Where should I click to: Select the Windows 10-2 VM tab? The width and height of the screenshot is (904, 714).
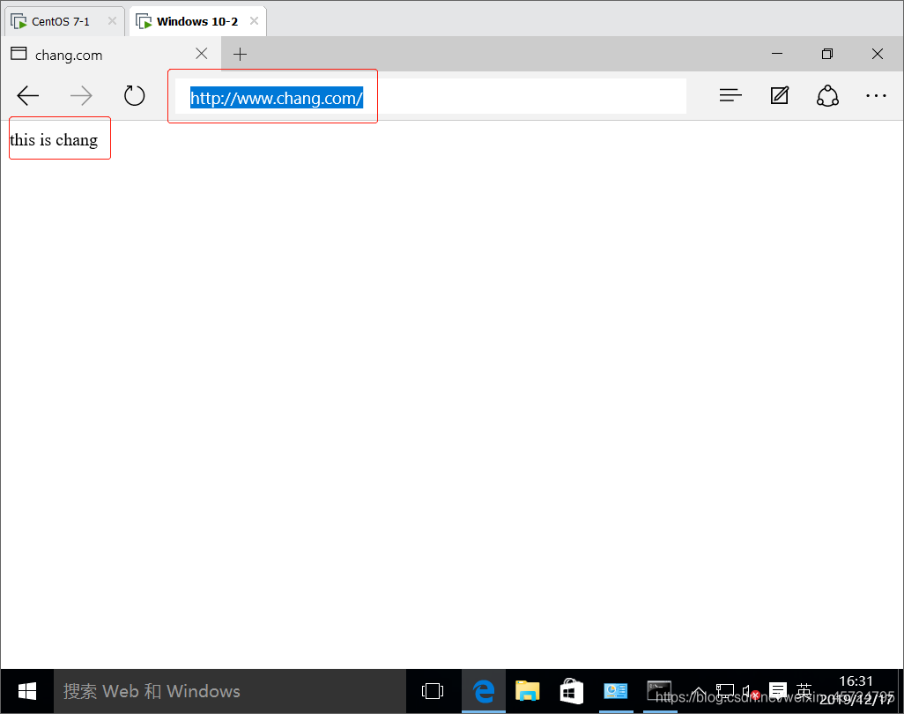pos(197,21)
